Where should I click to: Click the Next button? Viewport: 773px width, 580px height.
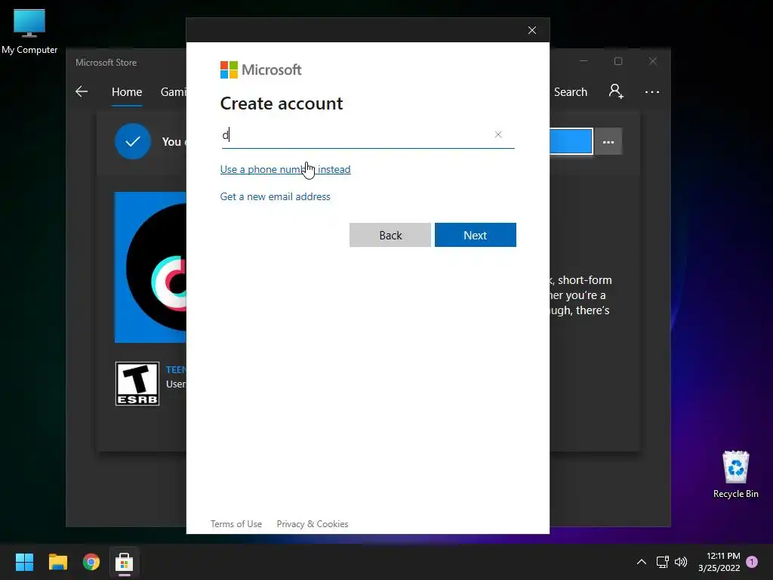[476, 235]
